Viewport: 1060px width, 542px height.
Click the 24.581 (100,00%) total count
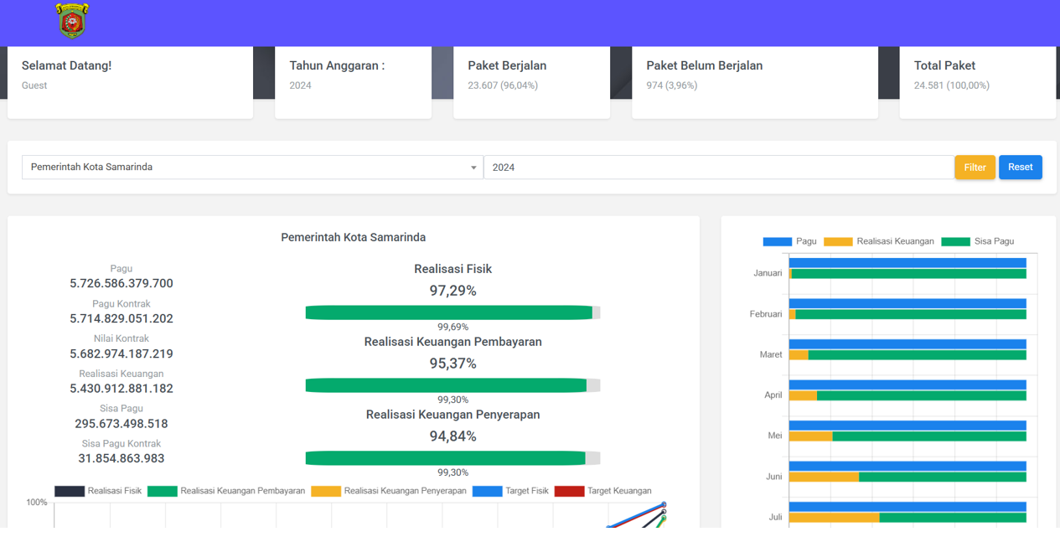952,85
